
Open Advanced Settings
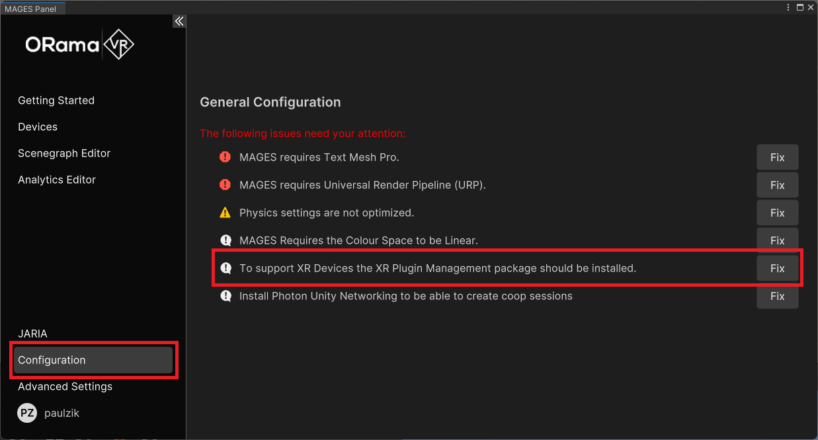65,386
